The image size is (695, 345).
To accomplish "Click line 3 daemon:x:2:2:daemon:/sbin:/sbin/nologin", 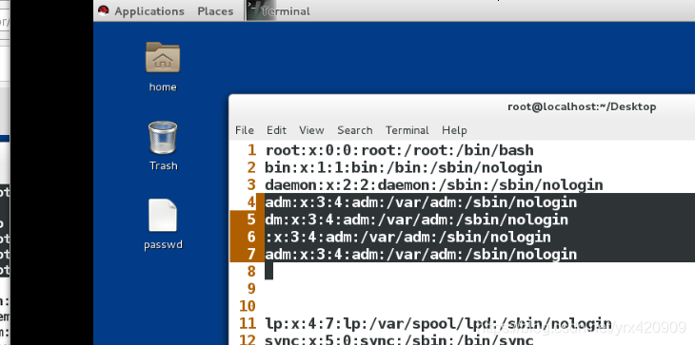I will click(x=434, y=185).
